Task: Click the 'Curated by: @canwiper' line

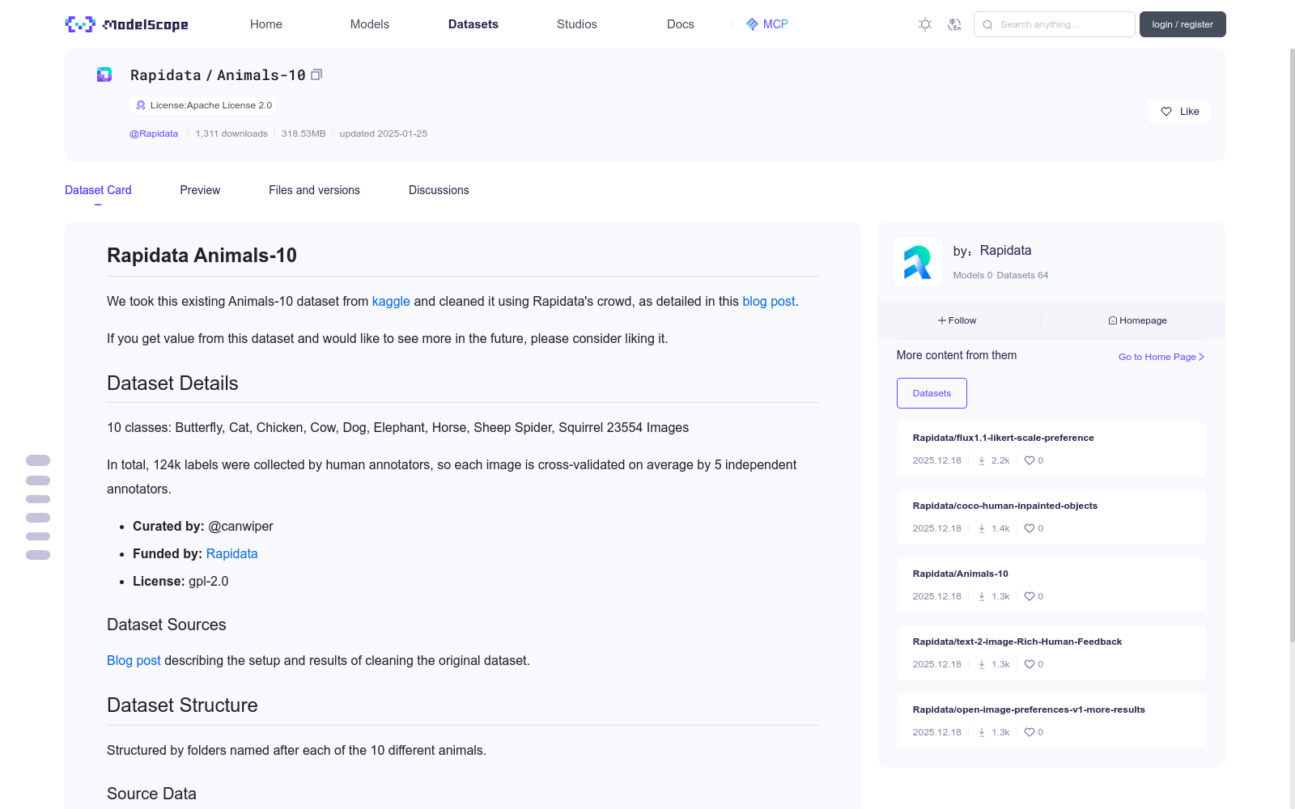Action: (x=203, y=526)
